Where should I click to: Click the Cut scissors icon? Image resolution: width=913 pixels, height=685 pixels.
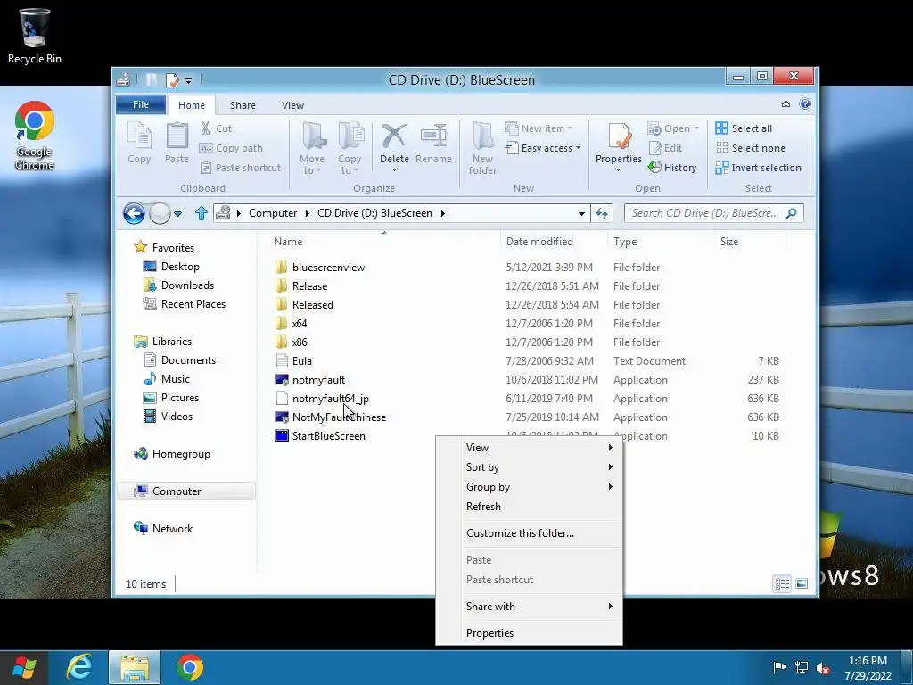pyautogui.click(x=206, y=128)
